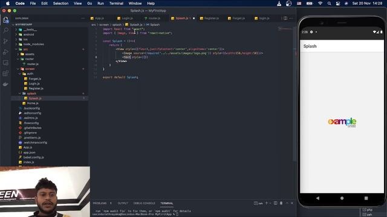
Task: Open .watchmanconfig in the file tree
Action: pyautogui.click(x=35, y=143)
